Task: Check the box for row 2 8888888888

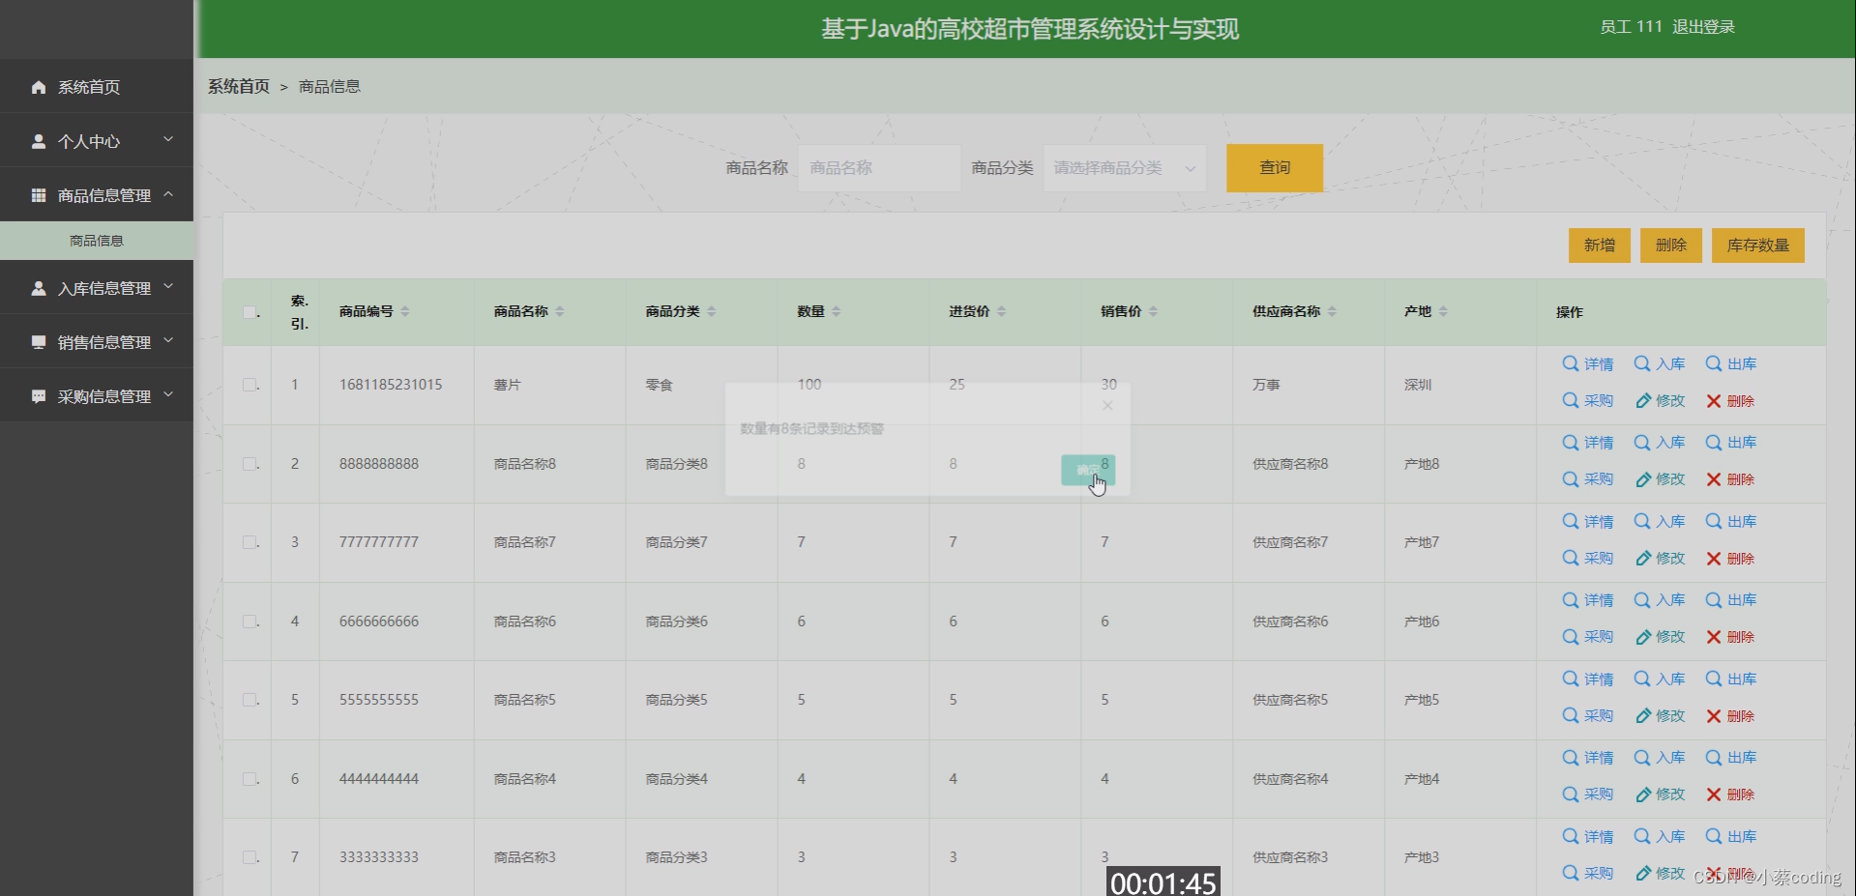Action: pyautogui.click(x=250, y=464)
